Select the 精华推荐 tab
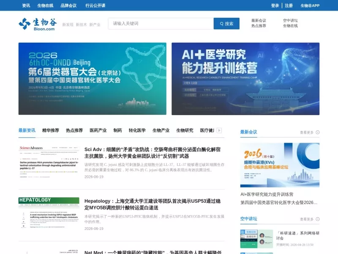 [x=51, y=130]
